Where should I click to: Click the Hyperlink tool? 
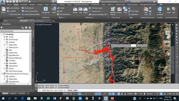(133, 14)
